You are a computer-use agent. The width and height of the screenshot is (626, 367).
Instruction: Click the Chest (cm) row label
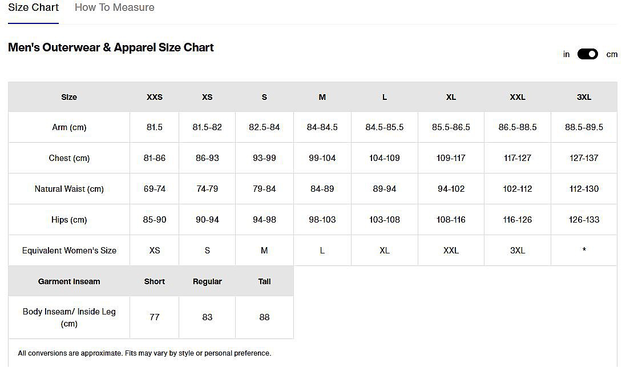click(69, 158)
